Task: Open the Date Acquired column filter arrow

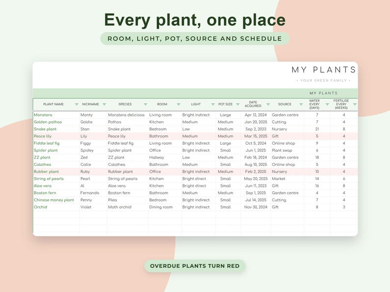Action: pos(268,105)
